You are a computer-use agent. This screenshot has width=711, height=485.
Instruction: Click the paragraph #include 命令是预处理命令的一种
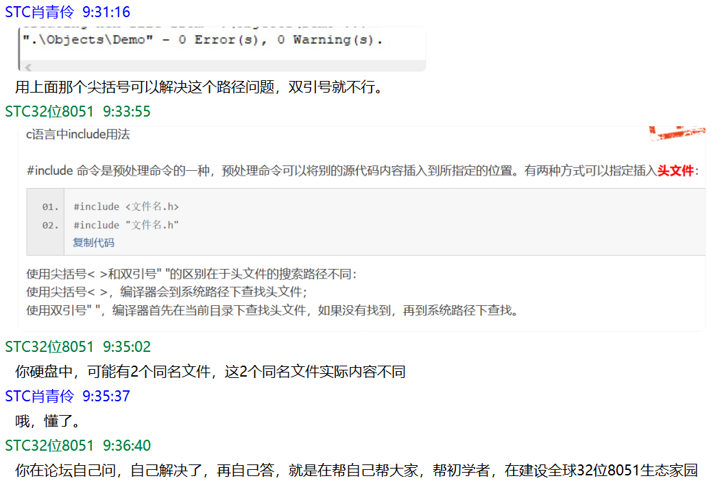pos(363,171)
